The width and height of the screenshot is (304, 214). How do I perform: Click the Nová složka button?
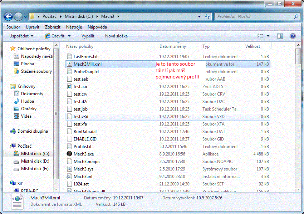coord(116,36)
